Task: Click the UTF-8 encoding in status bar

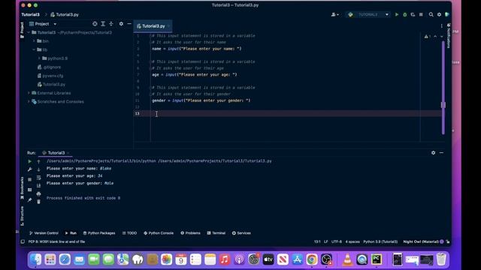Action: pyautogui.click(x=337, y=241)
